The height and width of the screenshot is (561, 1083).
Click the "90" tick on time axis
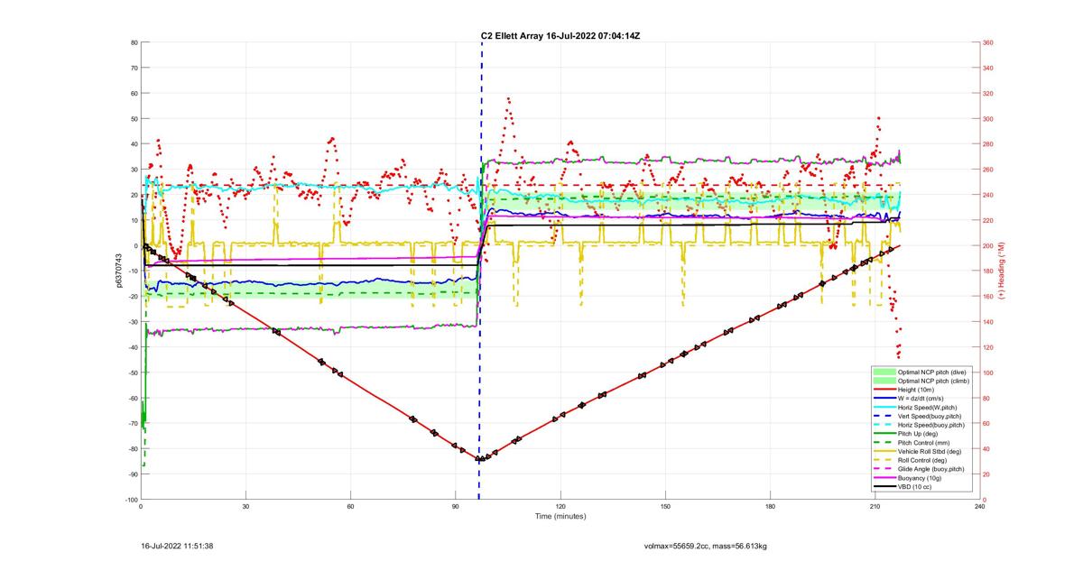coord(455,508)
